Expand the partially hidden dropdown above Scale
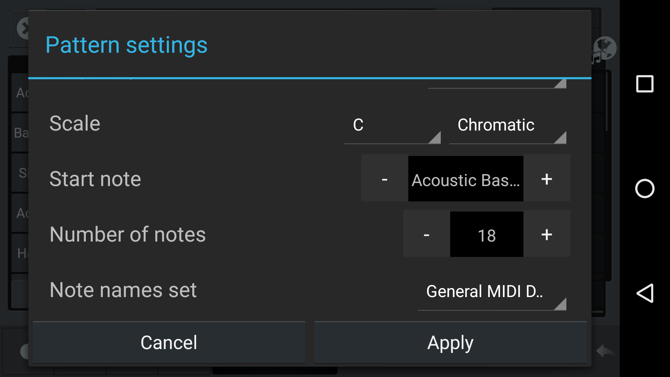Image resolution: width=670 pixels, height=377 pixels. click(497, 84)
